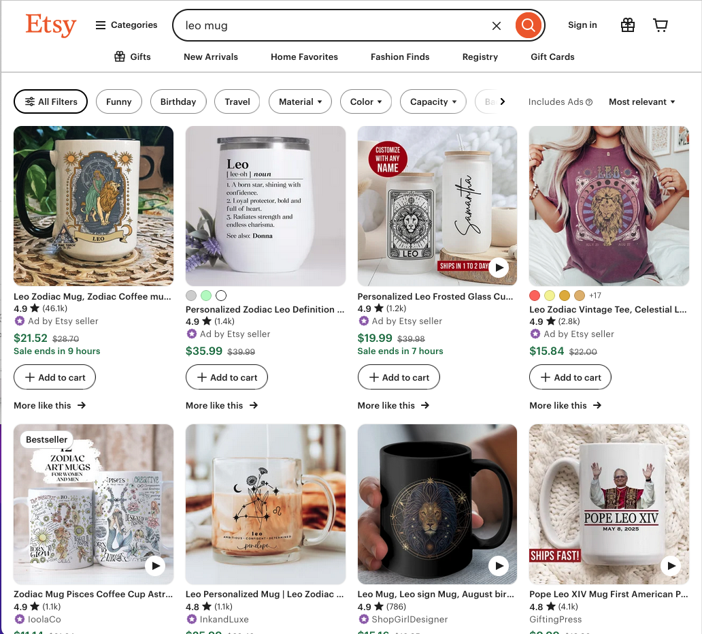Clear the search field with the X icon
Viewport: 702px width, 634px height.
497,26
